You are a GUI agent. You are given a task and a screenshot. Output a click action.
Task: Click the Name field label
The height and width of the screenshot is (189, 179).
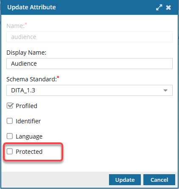tap(16, 26)
